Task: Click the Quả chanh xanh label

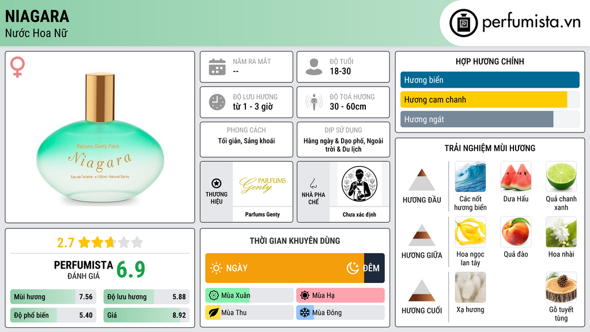Action: point(561,203)
